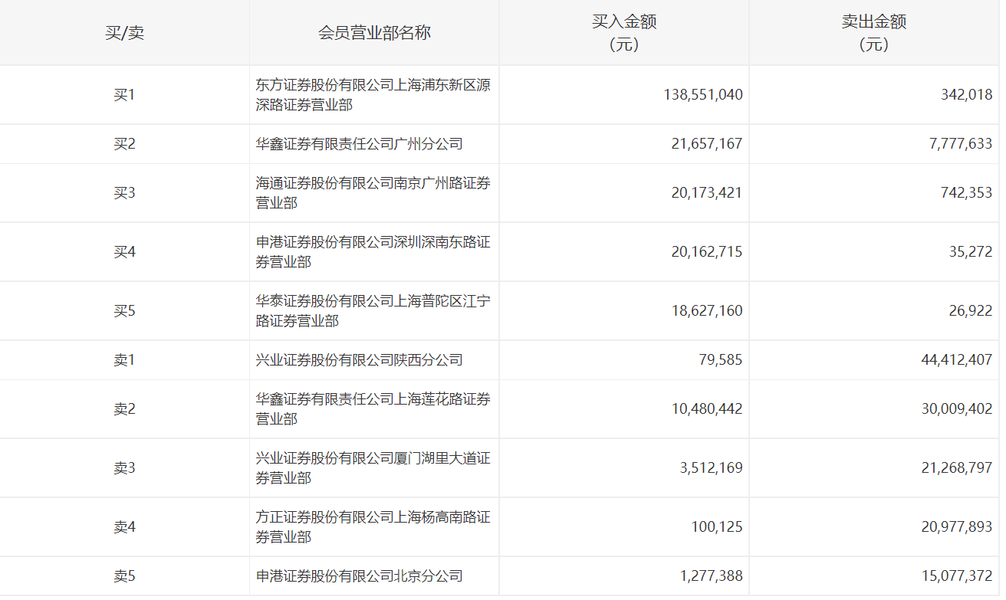Open 兴业证券股份有限公司陕西分公司 link

pyautogui.click(x=359, y=360)
